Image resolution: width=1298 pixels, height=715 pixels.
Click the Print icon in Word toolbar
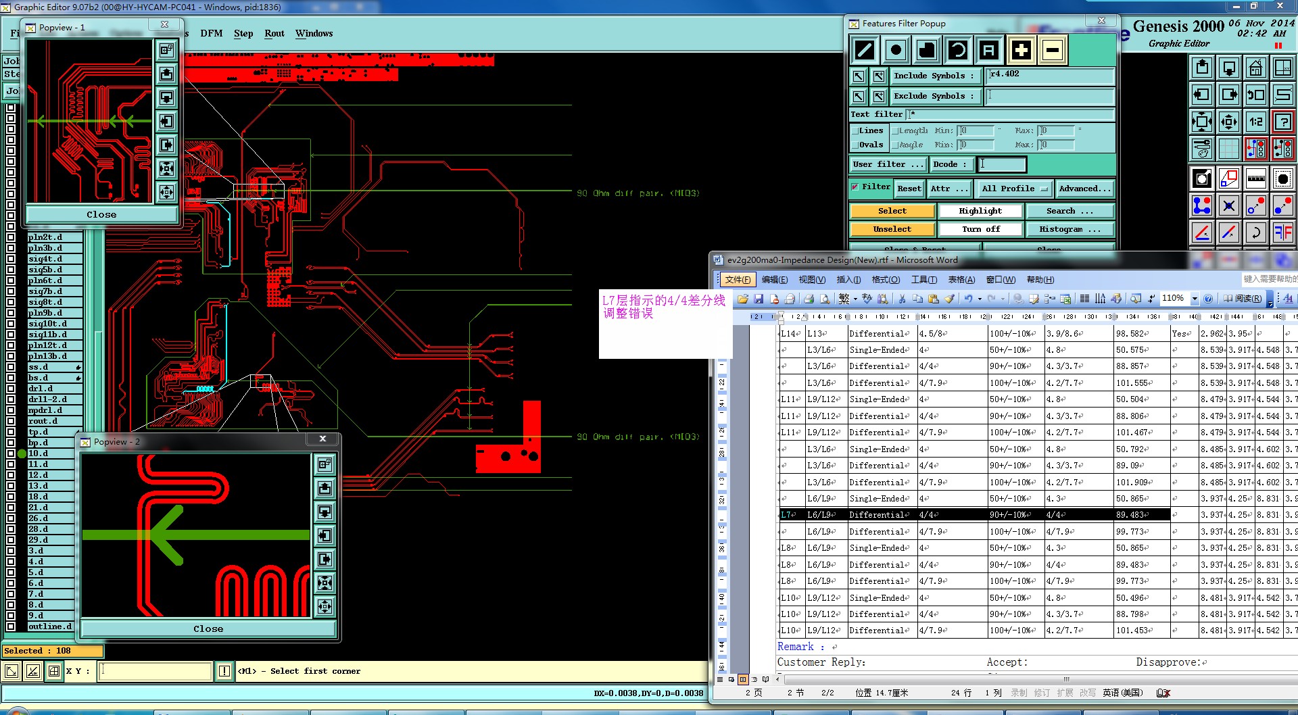tap(809, 299)
